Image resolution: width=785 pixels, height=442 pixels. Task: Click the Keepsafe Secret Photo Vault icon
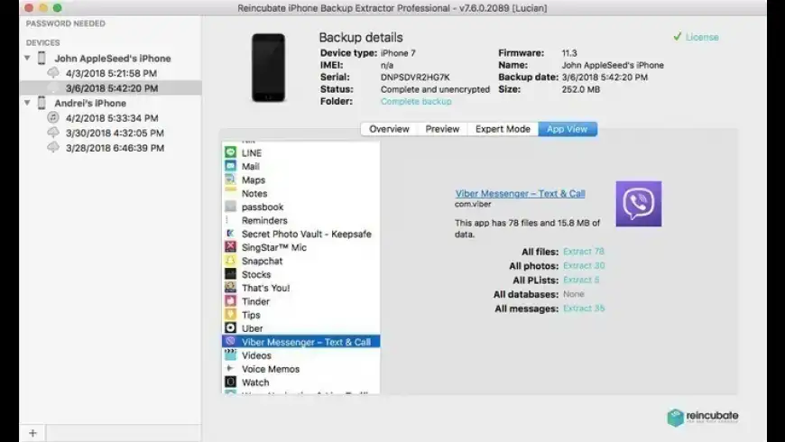(x=230, y=234)
